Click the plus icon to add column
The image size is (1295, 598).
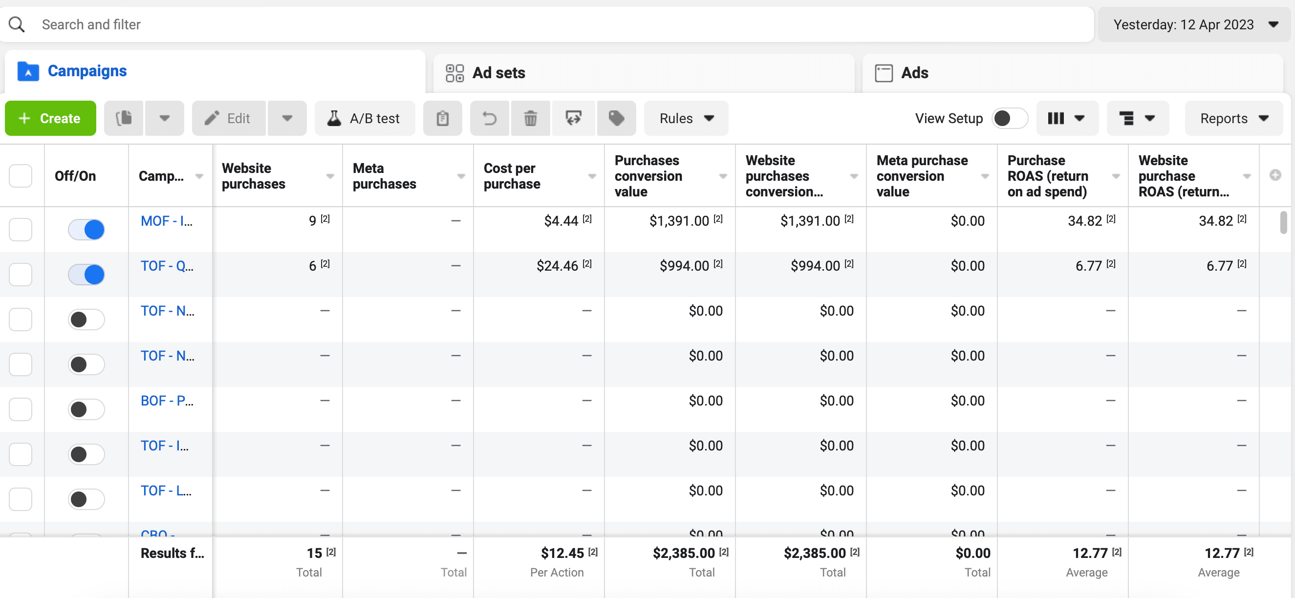tap(1275, 175)
